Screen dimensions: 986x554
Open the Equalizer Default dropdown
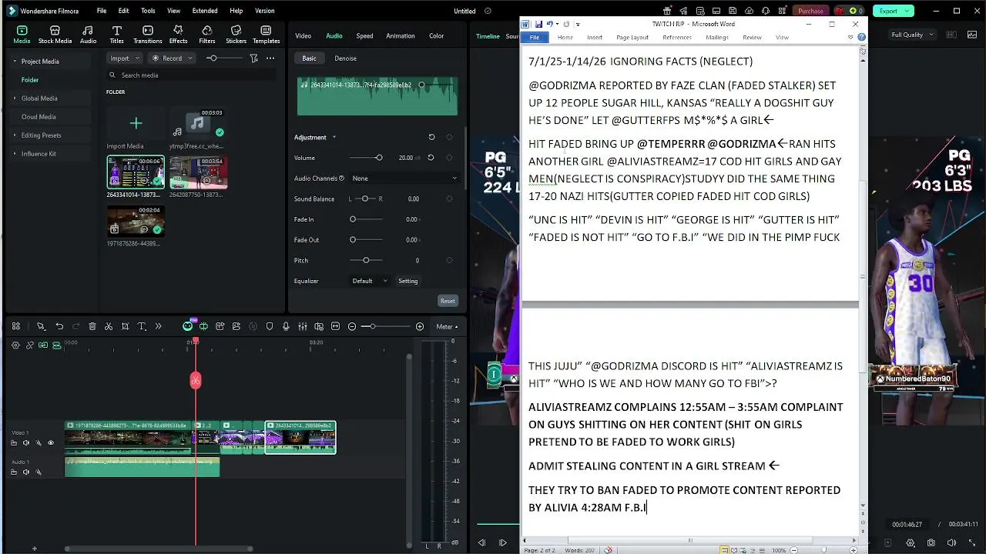(x=370, y=281)
